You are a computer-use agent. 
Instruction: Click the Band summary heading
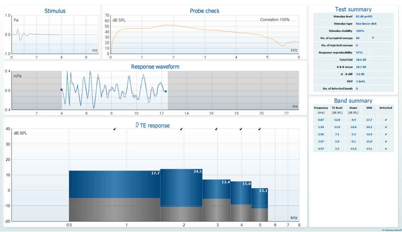click(353, 101)
